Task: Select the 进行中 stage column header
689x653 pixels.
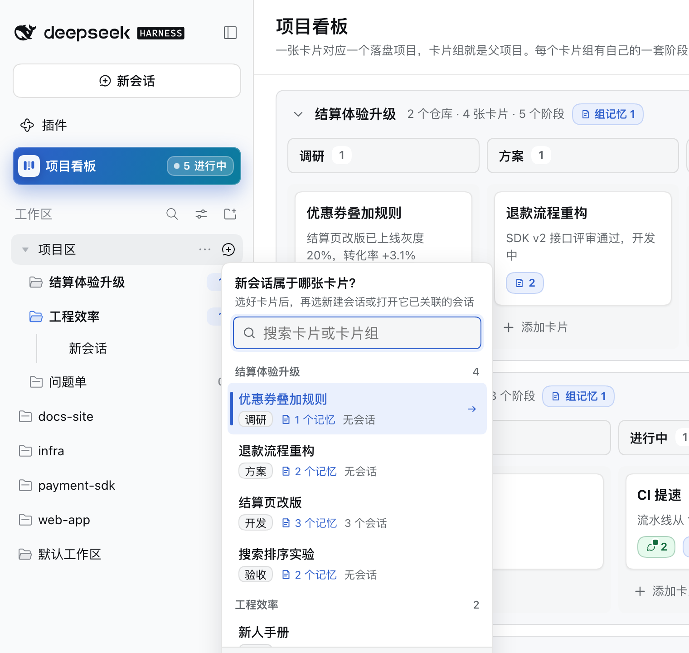Action: pos(654,438)
